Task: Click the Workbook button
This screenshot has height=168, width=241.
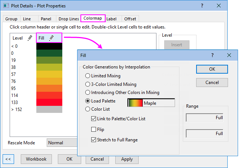Action: pyautogui.click(x=36, y=159)
